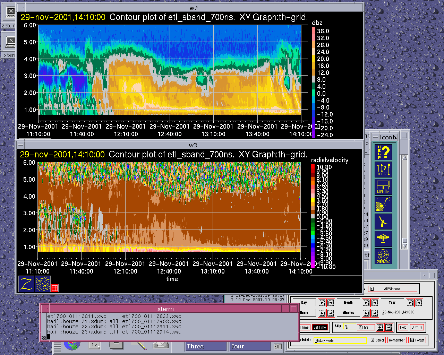This screenshot has width=444, height=355.
Task: Step the Day forward with right arrow
Action: [x=331, y=303]
